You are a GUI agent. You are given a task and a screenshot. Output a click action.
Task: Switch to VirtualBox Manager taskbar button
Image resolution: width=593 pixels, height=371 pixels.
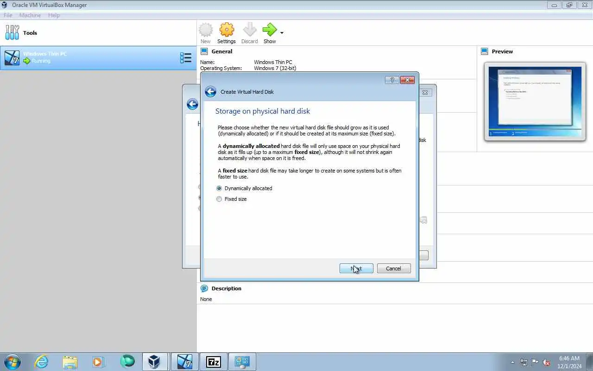(x=154, y=362)
